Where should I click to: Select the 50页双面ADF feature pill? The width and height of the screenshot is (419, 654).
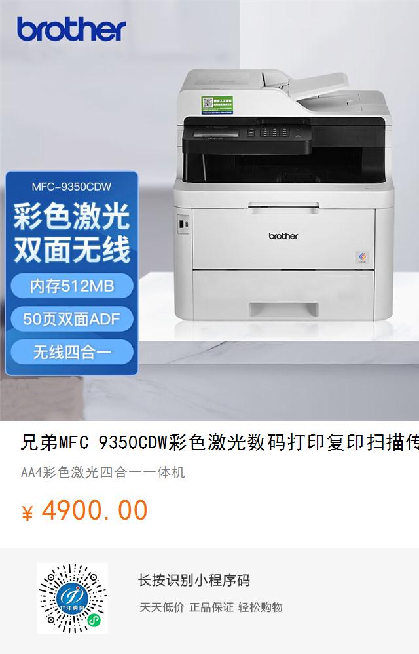pyautogui.click(x=71, y=319)
